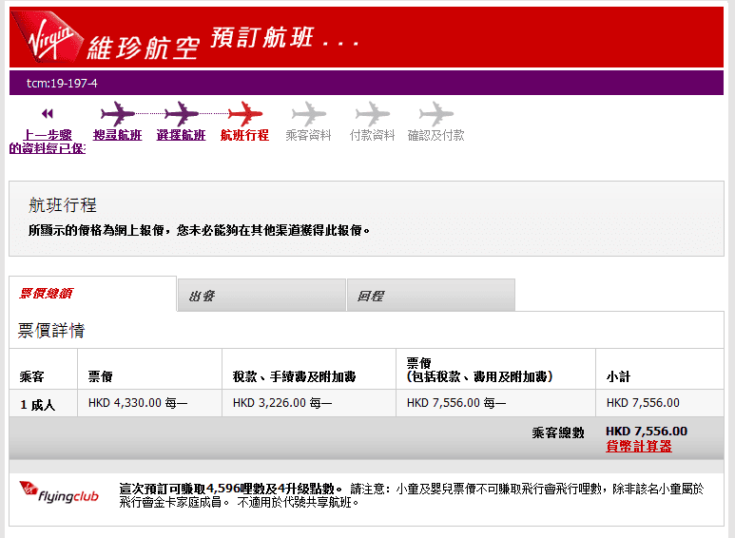
Task: Click the double-arrow back icon
Action: (48, 114)
